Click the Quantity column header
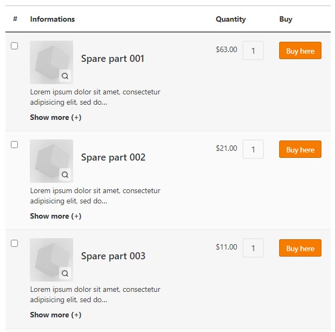The height and width of the screenshot is (332, 335). click(231, 19)
